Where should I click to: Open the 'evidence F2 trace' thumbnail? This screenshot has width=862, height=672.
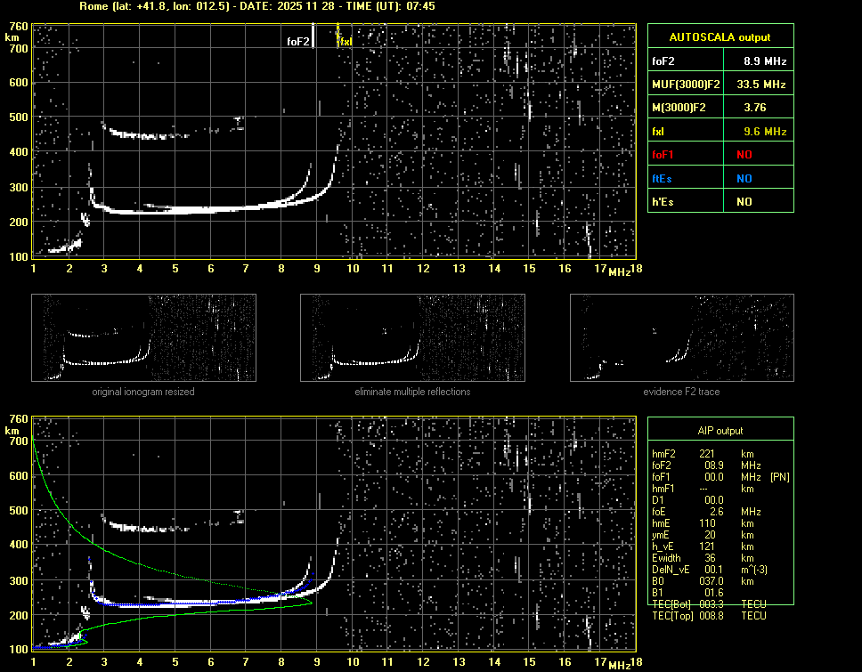(x=681, y=337)
